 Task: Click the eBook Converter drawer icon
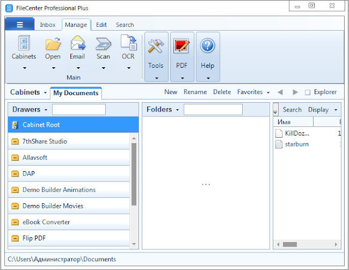click(x=15, y=222)
